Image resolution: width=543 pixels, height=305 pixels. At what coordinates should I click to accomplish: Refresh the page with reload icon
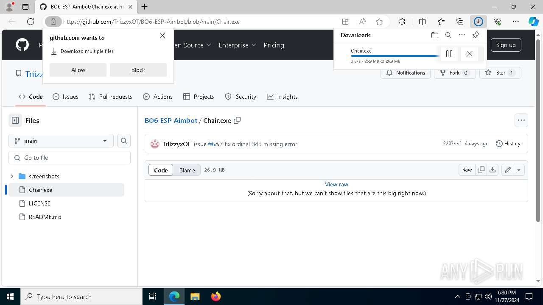[x=31, y=22]
